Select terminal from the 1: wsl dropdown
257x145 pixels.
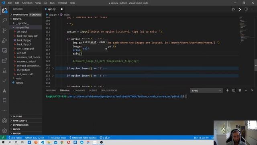tap(206, 91)
